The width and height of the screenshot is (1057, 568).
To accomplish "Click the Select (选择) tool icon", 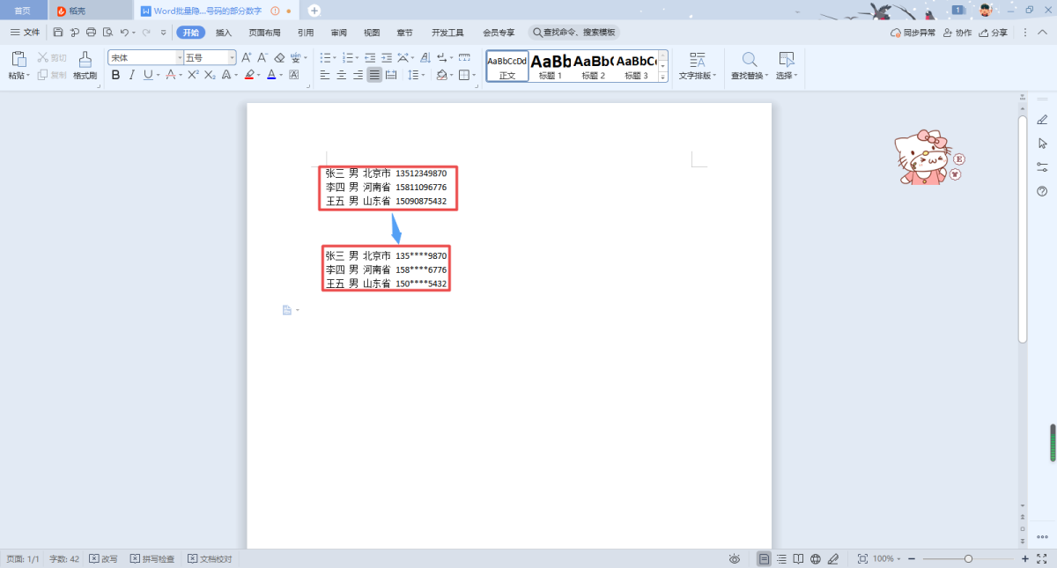I will click(x=787, y=60).
